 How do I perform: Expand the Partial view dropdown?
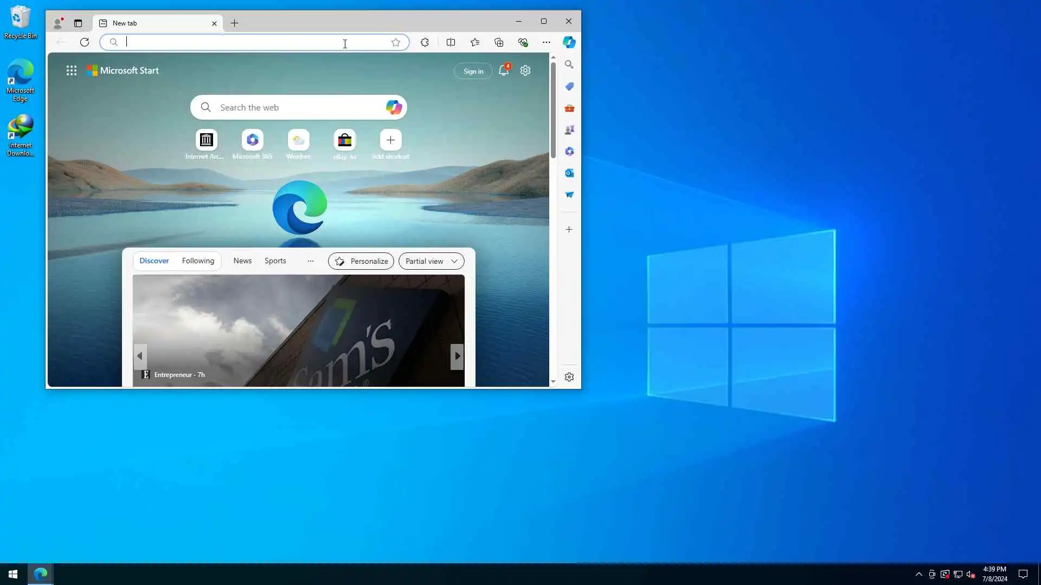pyautogui.click(x=431, y=261)
